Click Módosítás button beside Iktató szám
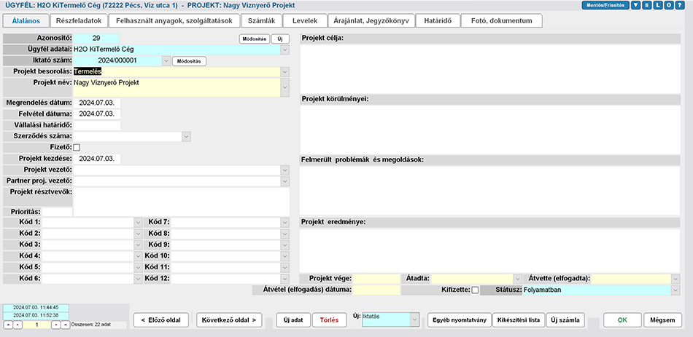Image resolution: width=693 pixels, height=337 pixels. [189, 61]
